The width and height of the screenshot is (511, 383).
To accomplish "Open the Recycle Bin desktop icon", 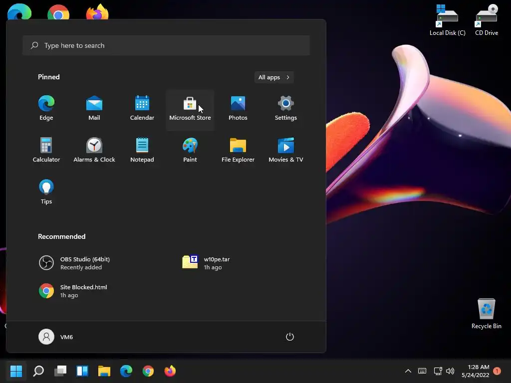I will coord(486,314).
